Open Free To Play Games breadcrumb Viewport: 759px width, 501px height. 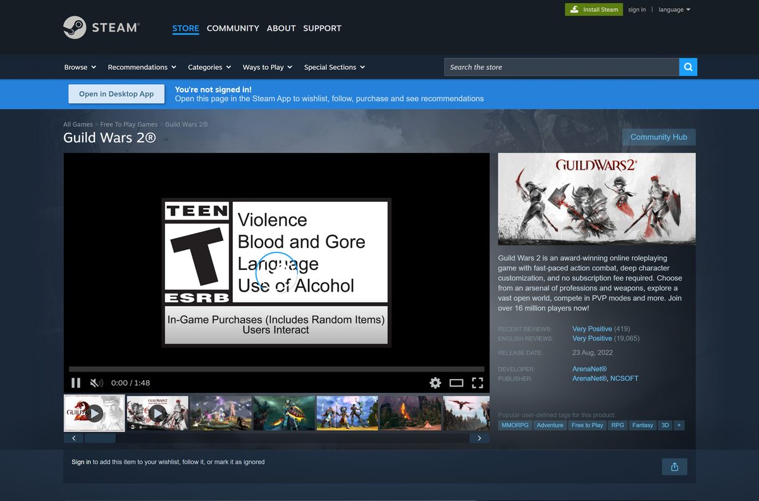coord(129,125)
